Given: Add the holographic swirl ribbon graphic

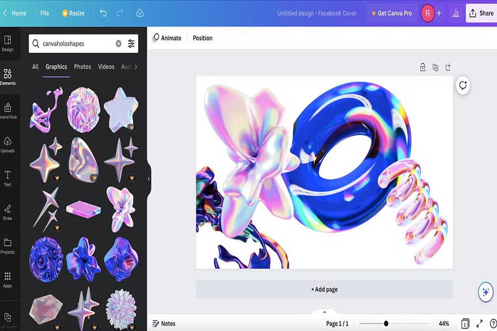Looking at the screenshot, I should pos(46,109).
